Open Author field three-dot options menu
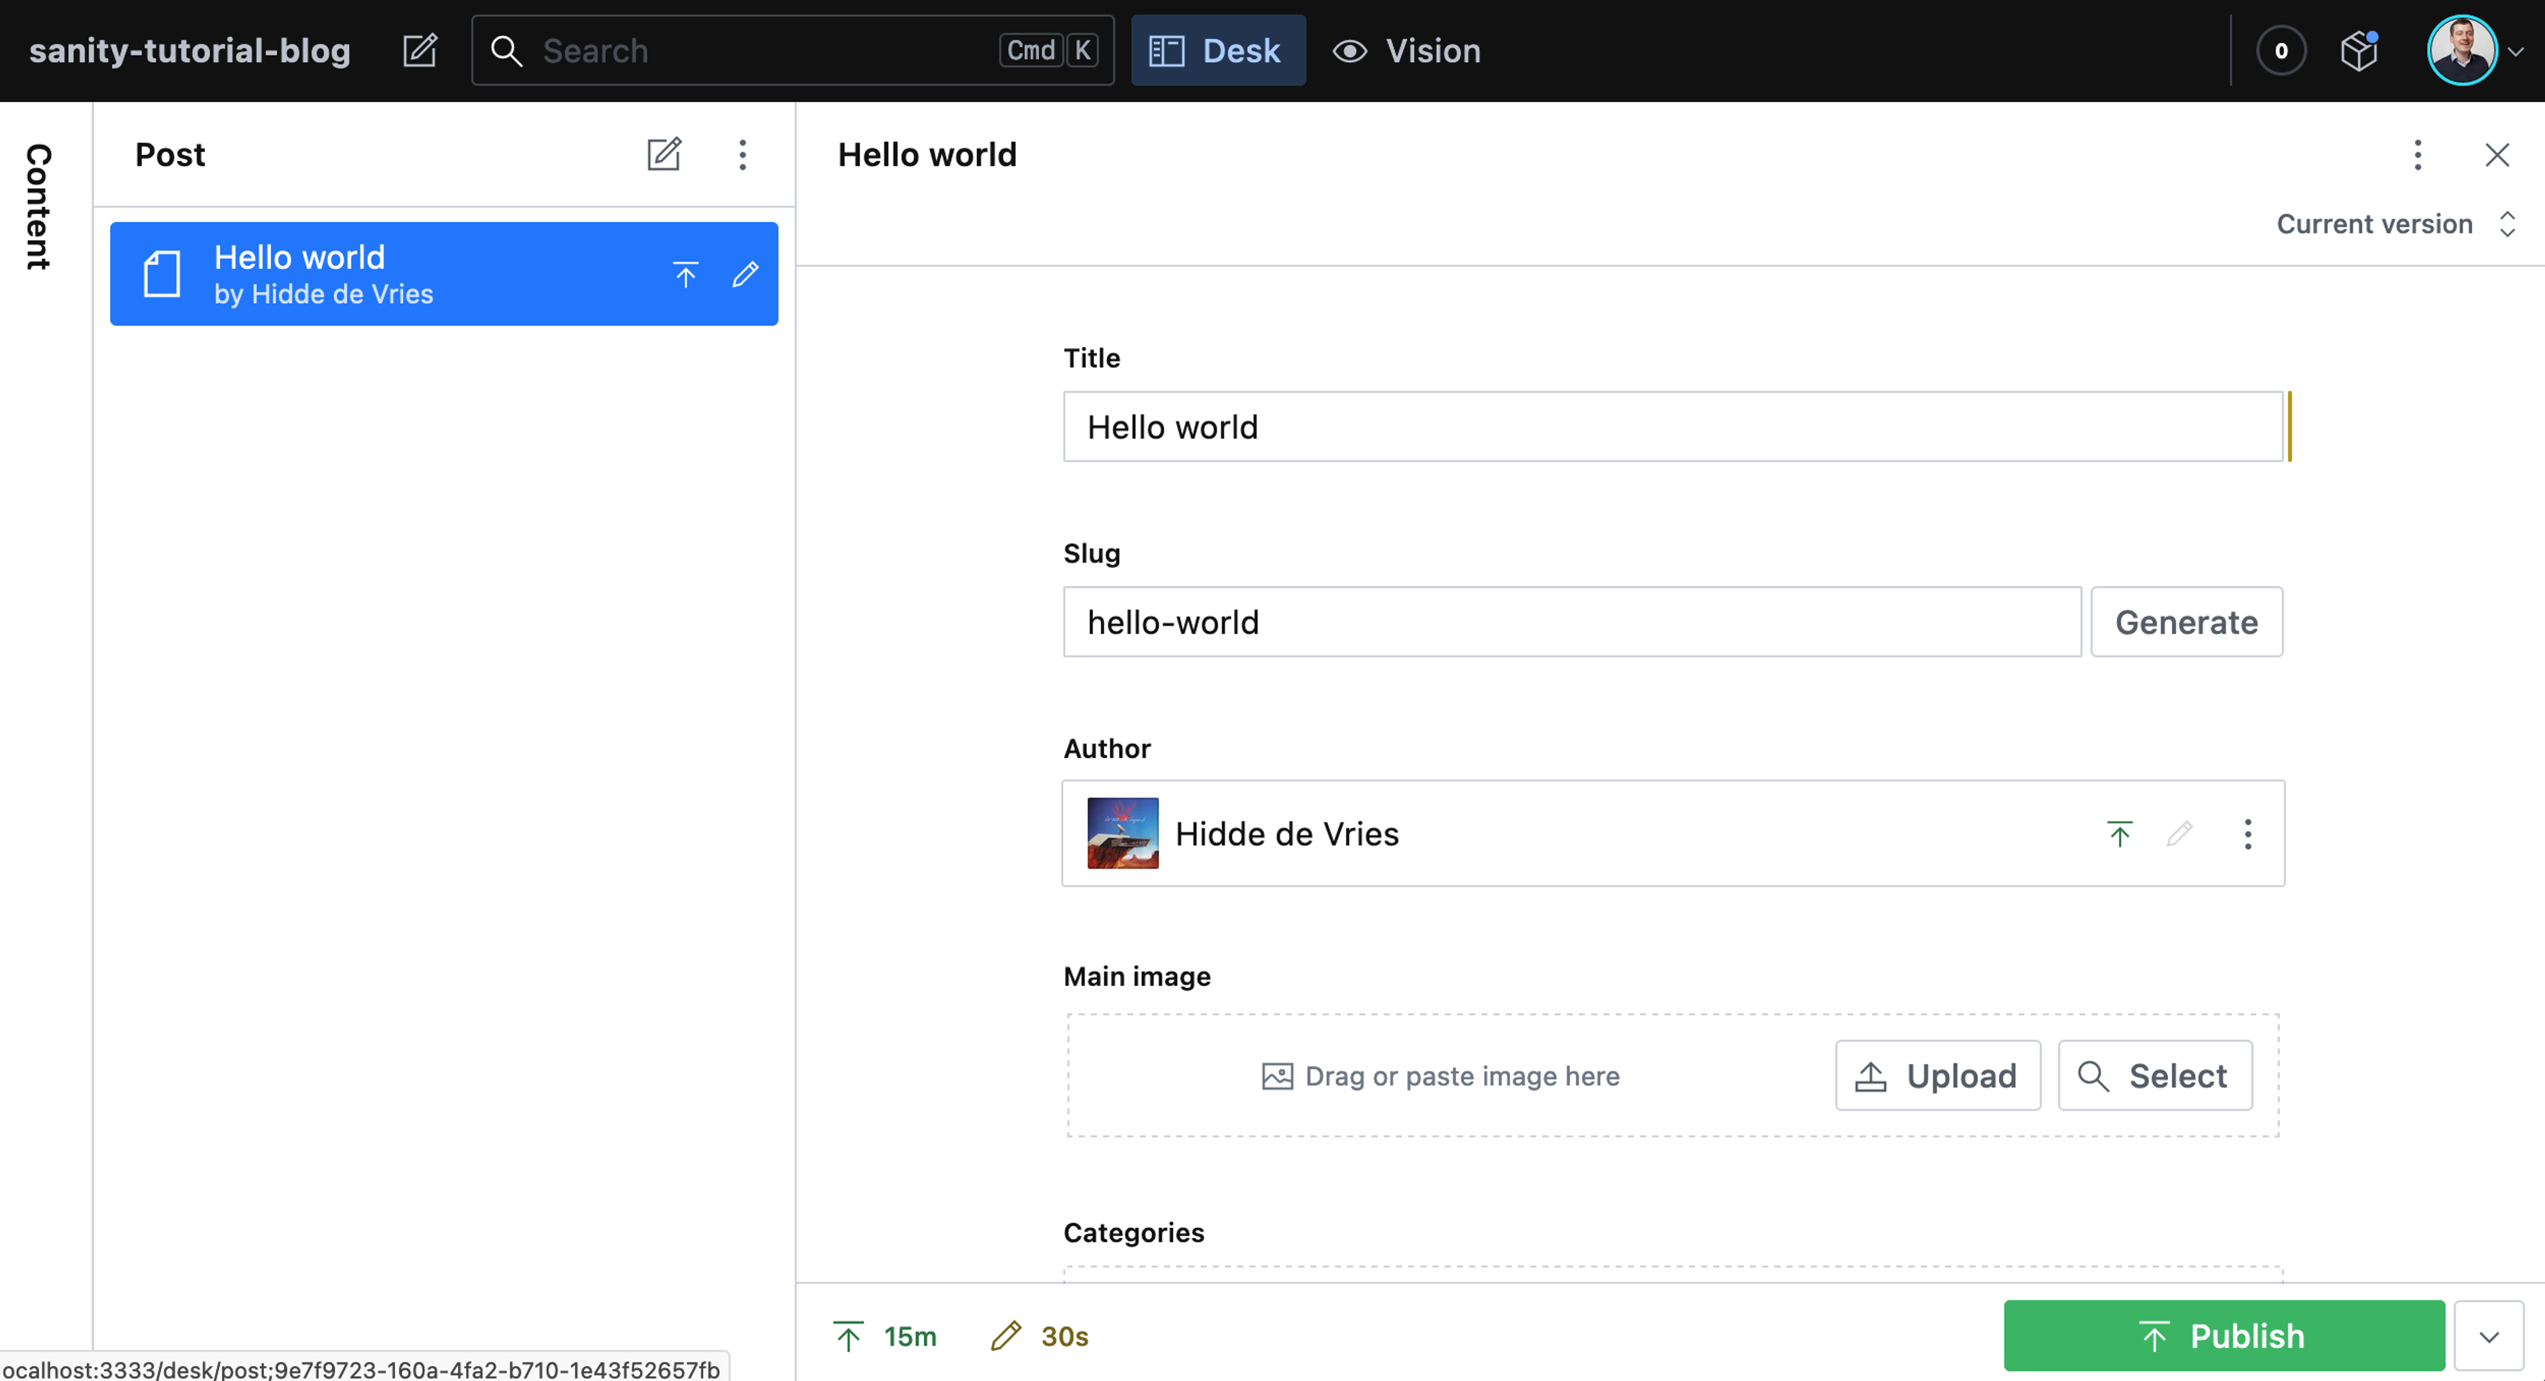This screenshot has width=2545, height=1381. coord(2247,834)
